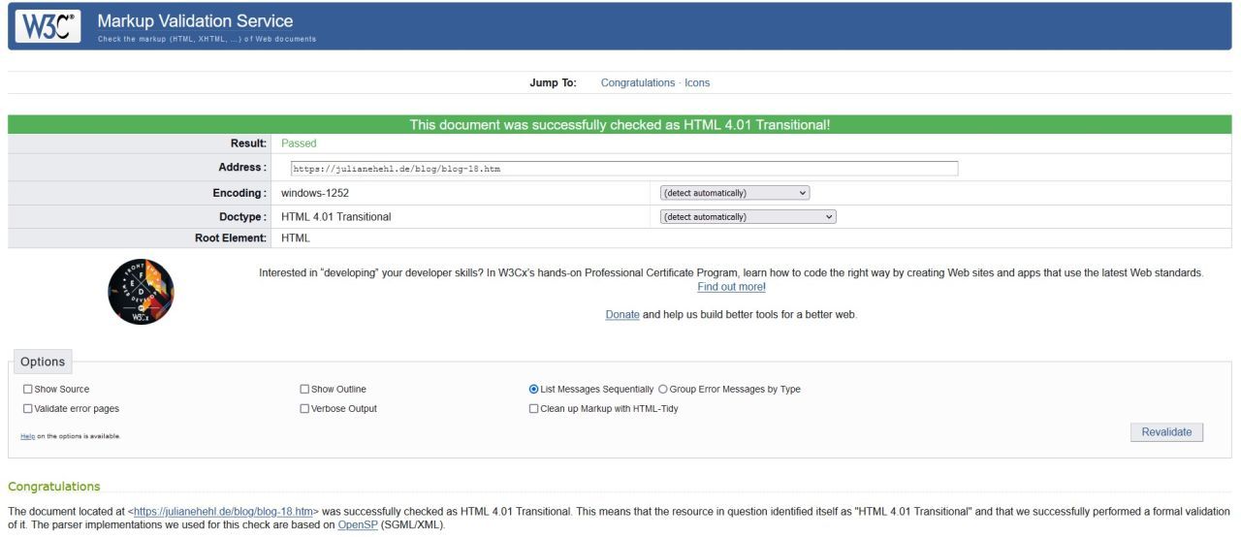Viewport: 1241px width, 537px height.
Task: Enable Validate error pages option
Action: click(27, 409)
